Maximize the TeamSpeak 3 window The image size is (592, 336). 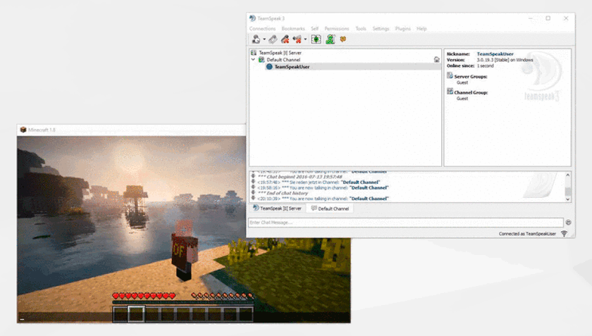point(548,18)
